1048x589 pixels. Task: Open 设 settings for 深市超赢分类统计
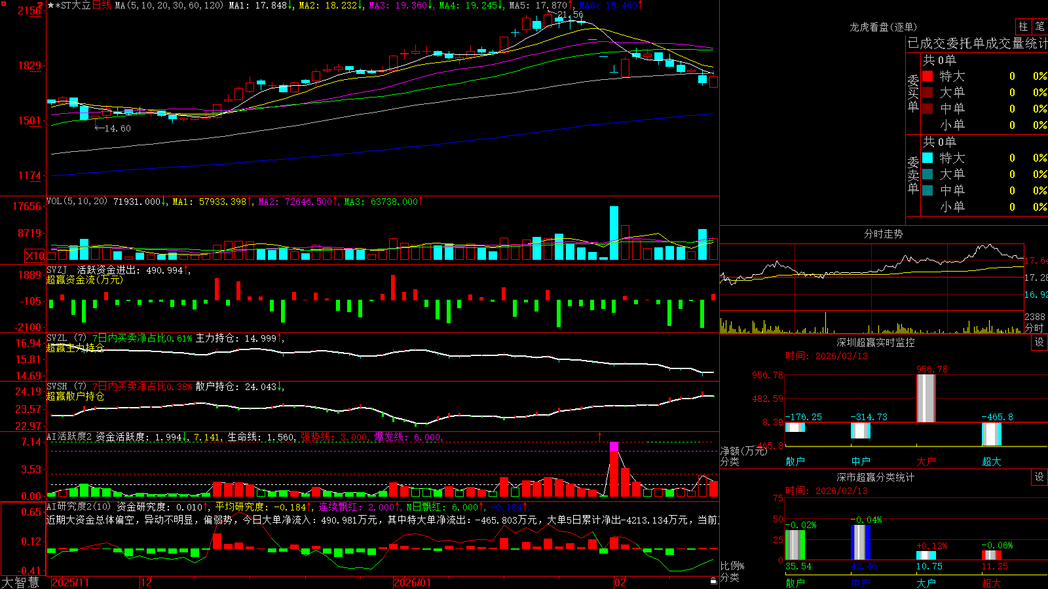click(1039, 477)
